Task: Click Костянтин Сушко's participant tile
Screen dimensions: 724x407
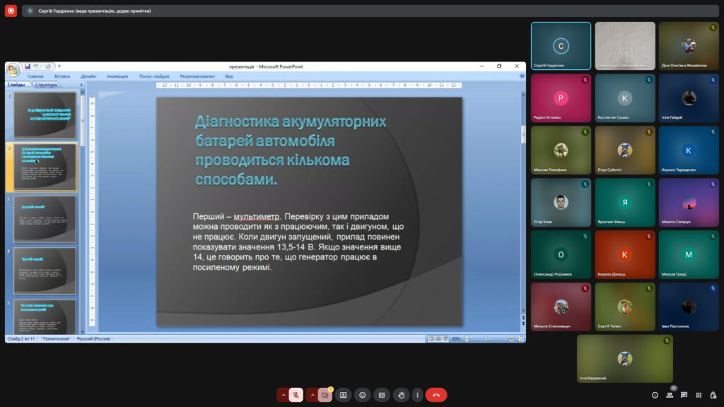Action: click(625, 98)
